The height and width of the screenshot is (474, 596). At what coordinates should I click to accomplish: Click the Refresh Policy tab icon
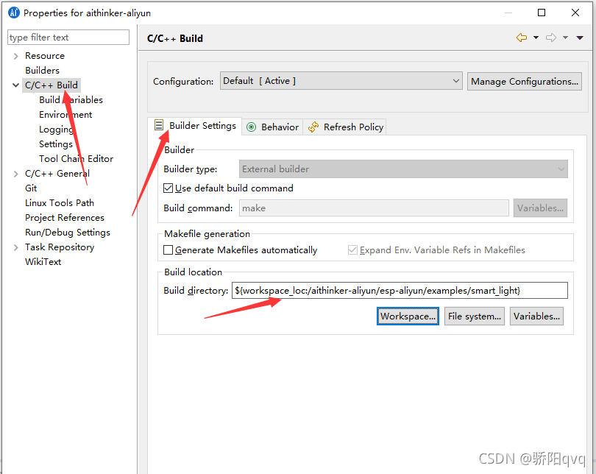tap(313, 127)
